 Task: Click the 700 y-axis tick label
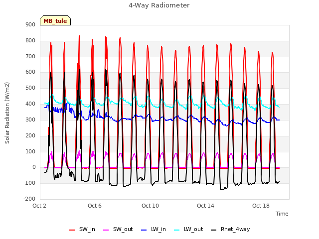[30, 56]
